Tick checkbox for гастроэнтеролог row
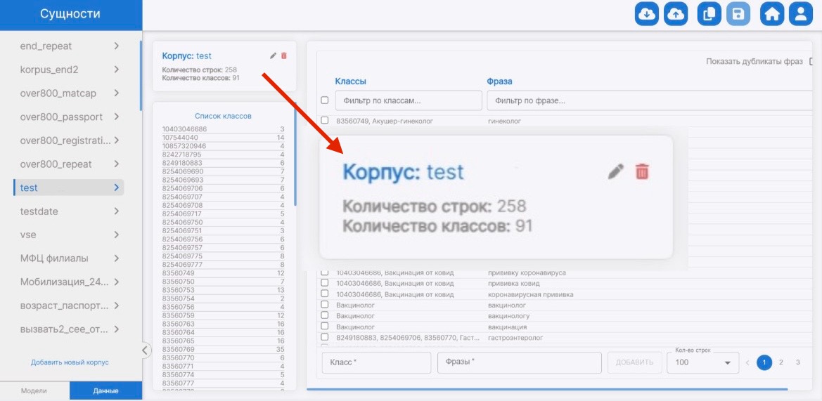The height and width of the screenshot is (401, 822). click(x=325, y=337)
